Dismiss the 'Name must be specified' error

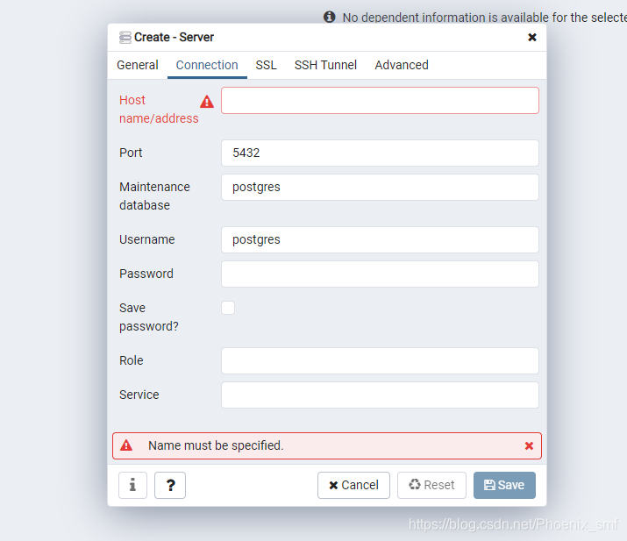(x=529, y=445)
